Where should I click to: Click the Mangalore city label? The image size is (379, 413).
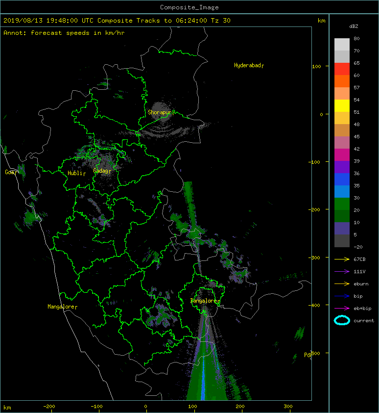tap(62, 307)
